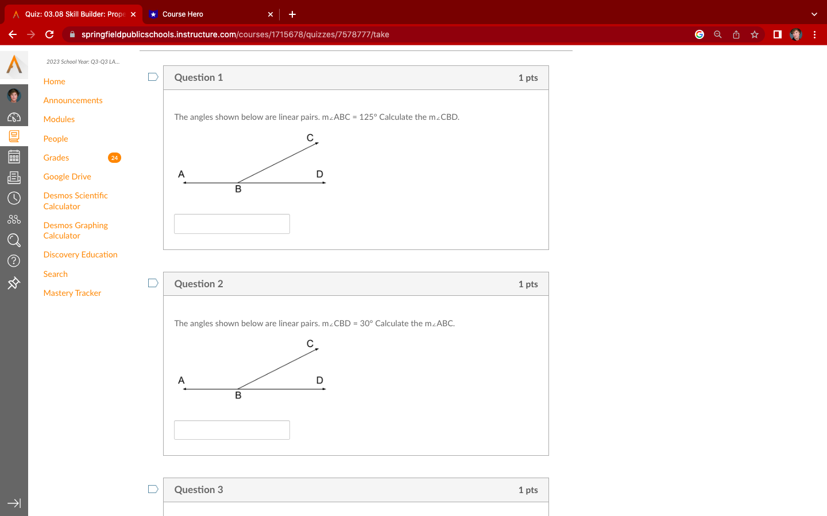Flag Question 2 for review
This screenshot has width=827, height=516.
pyautogui.click(x=153, y=283)
